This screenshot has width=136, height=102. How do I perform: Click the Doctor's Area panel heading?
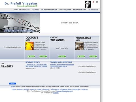point(32,39)
